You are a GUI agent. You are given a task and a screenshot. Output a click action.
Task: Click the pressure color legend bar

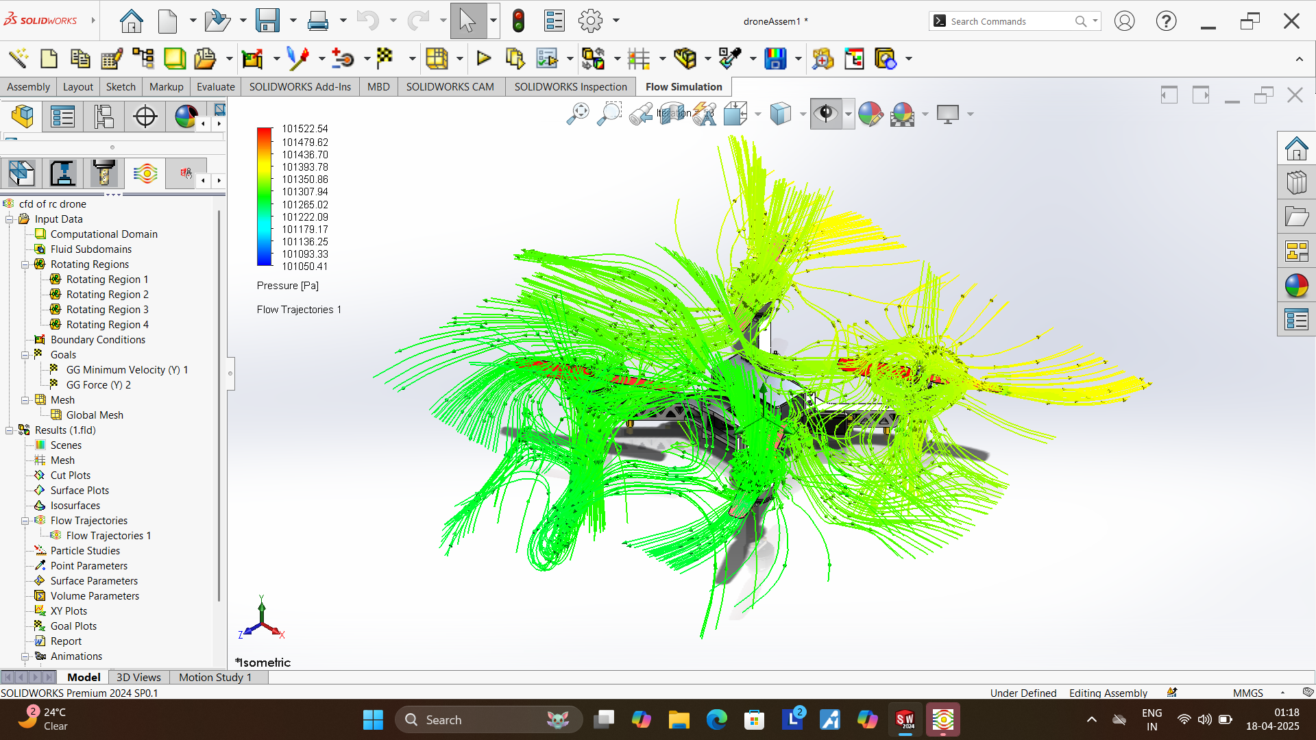point(265,197)
